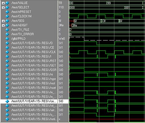Click the diamond icon of the REG/noti signal
The width and height of the screenshot is (145, 123).
7,119
